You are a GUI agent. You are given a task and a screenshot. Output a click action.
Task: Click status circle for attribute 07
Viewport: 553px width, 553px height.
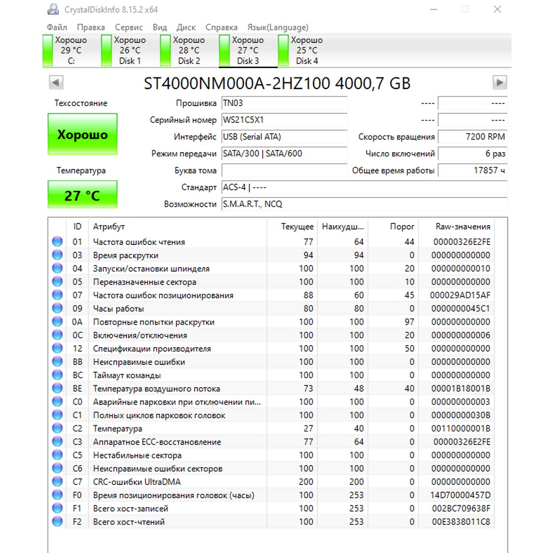(57, 295)
